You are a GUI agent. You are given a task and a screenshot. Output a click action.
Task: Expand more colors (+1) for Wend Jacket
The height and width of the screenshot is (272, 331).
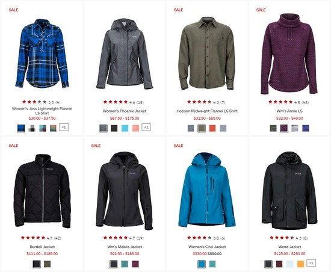311,263
